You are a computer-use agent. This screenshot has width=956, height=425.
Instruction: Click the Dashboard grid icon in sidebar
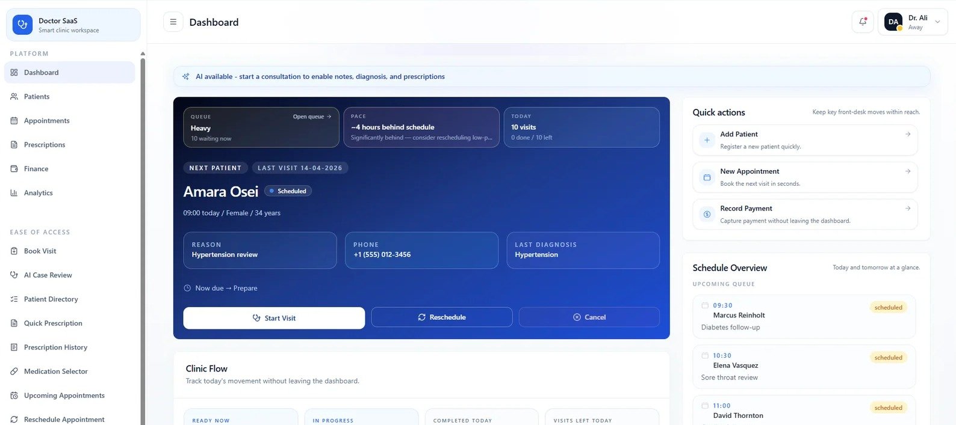[x=14, y=72]
